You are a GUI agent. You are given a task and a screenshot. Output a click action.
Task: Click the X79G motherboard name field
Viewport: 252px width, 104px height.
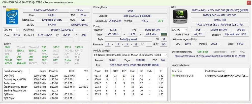(x=130, y=11)
